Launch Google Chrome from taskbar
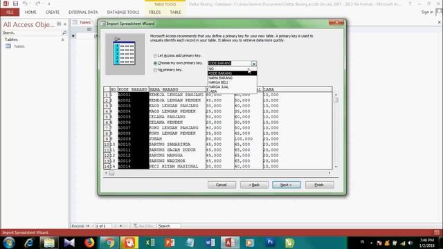443x249 pixels. 109,243
